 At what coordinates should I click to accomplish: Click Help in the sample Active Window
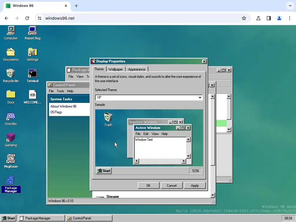(x=164, y=134)
